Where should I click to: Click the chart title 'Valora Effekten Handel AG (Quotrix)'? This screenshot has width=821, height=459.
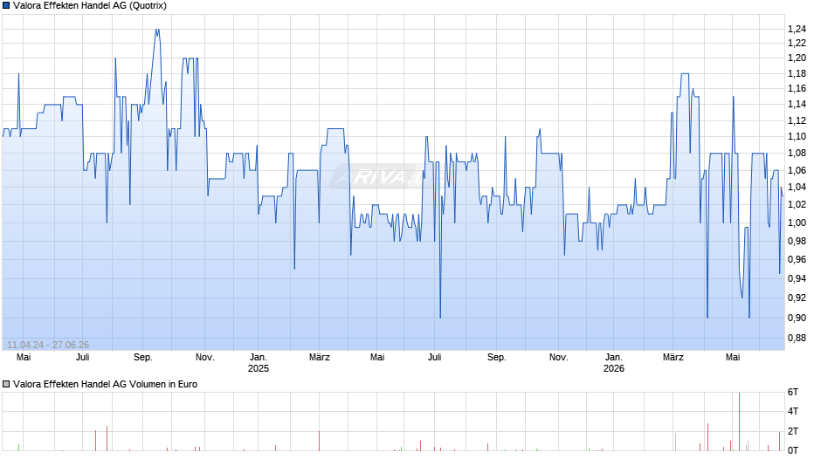(x=90, y=6)
